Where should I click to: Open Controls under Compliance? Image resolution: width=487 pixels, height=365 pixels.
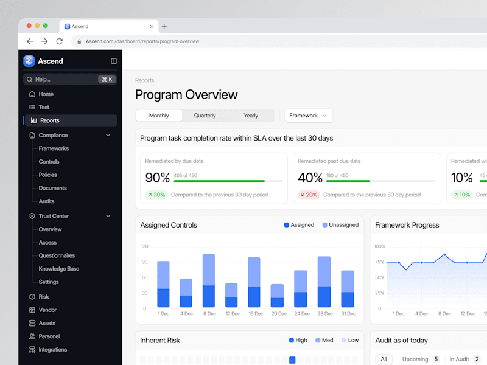coord(49,162)
